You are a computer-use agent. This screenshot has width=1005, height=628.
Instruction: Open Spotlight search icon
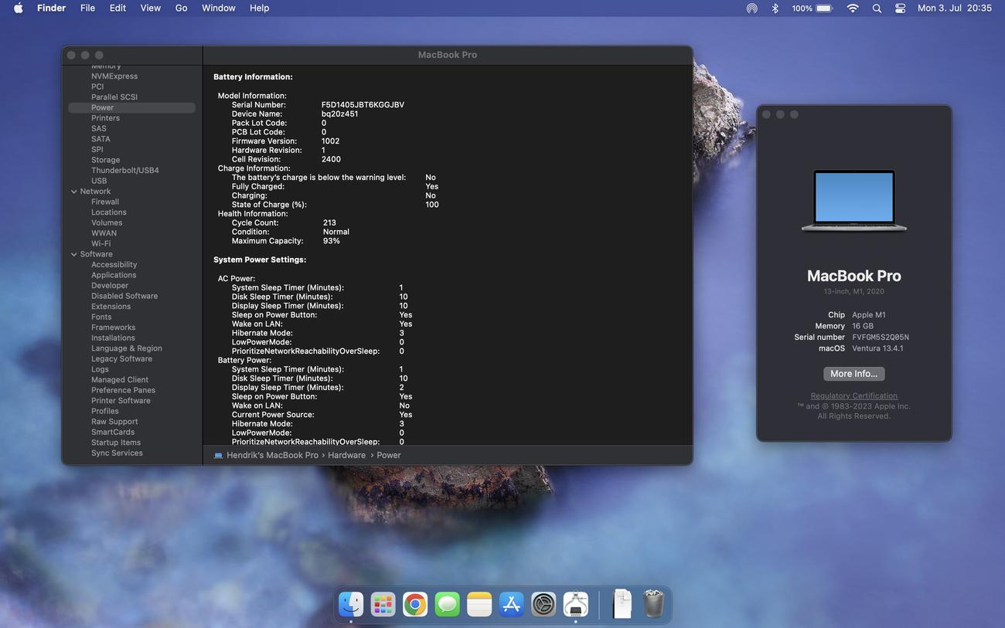coord(877,8)
